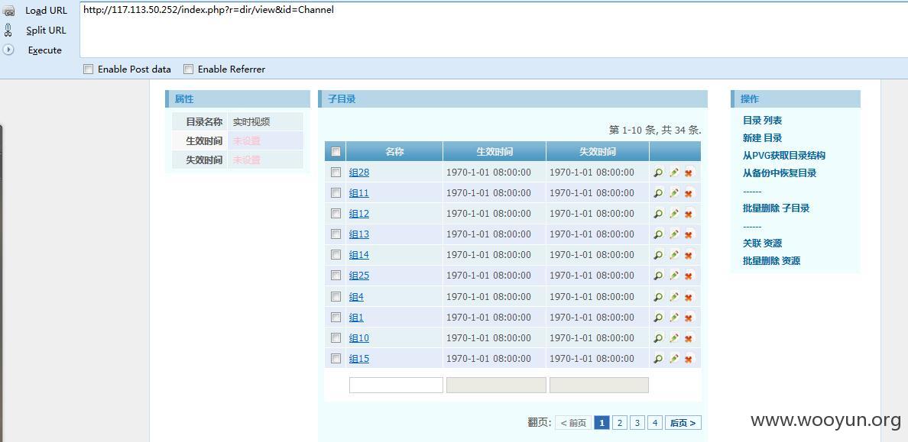908x442 pixels.
Task: View details of 组25 via the magnifier
Action: pos(658,276)
